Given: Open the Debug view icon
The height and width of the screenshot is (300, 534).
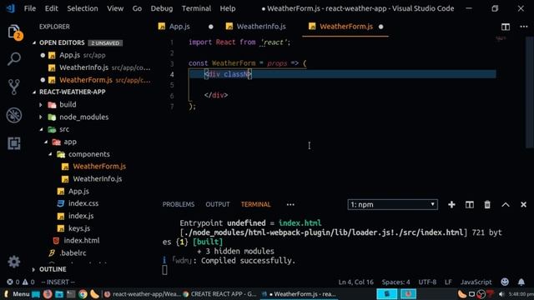Looking at the screenshot, I should click(14, 115).
